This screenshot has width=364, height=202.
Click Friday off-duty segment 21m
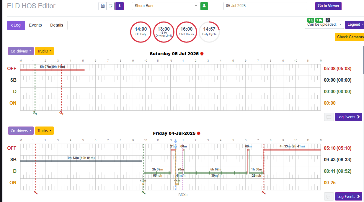point(173,150)
